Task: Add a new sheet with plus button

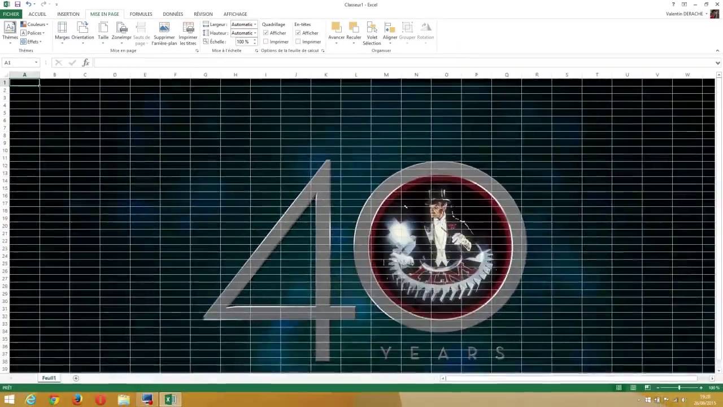Action: pos(76,378)
